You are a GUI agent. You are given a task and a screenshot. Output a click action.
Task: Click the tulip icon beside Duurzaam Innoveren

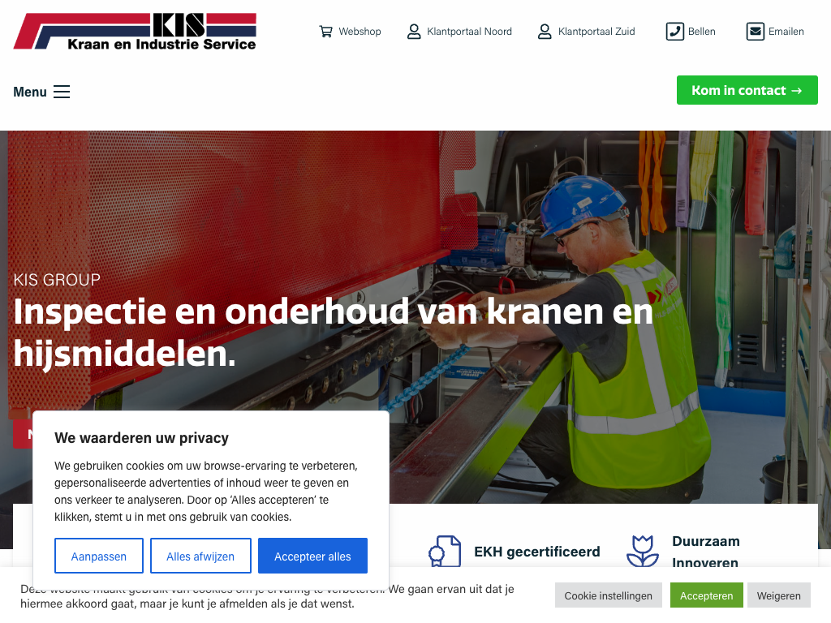(x=643, y=551)
